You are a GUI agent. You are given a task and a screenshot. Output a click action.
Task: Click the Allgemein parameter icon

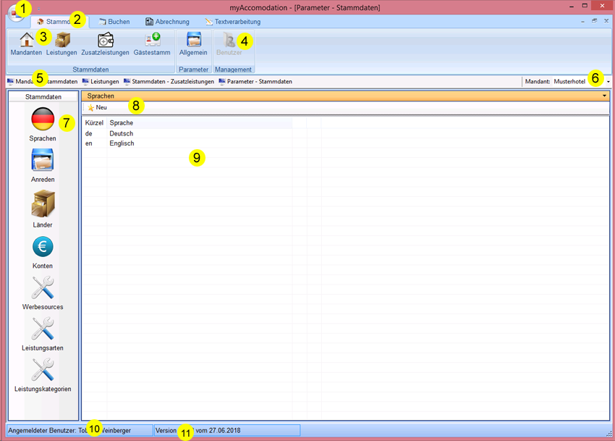[193, 41]
